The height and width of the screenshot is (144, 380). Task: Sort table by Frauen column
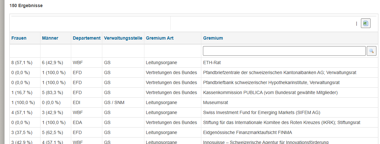[x=19, y=38]
